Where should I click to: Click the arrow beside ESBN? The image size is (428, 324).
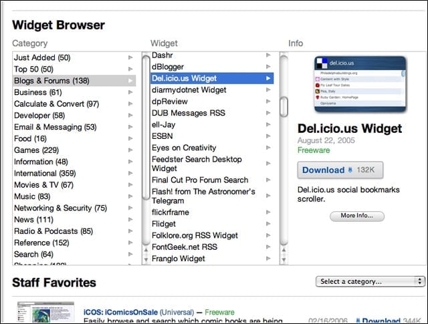coord(268,136)
